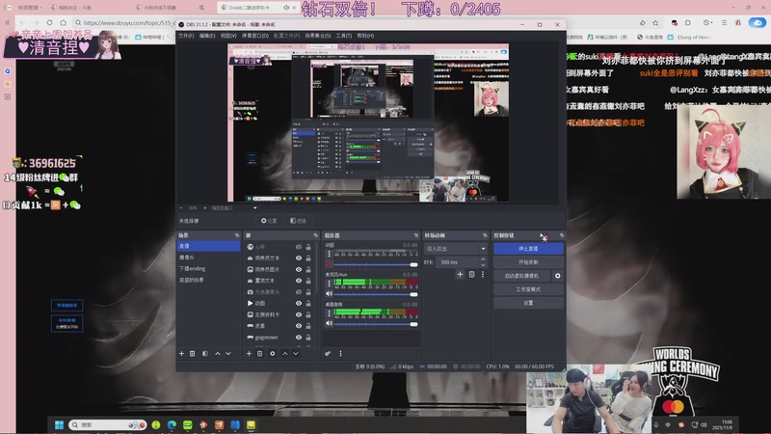Undock the Scene Transitions panel icon

485,235
